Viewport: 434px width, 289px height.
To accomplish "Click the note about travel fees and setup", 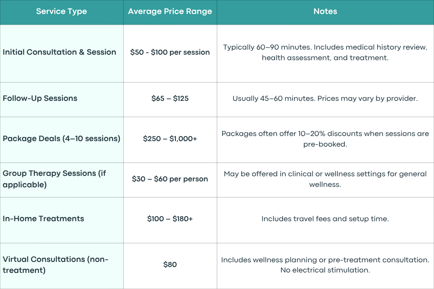I will tap(325, 219).
